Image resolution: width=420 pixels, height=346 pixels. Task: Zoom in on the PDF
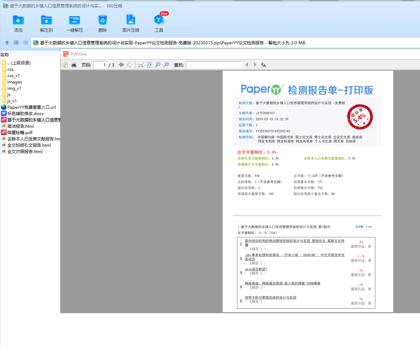(167, 65)
